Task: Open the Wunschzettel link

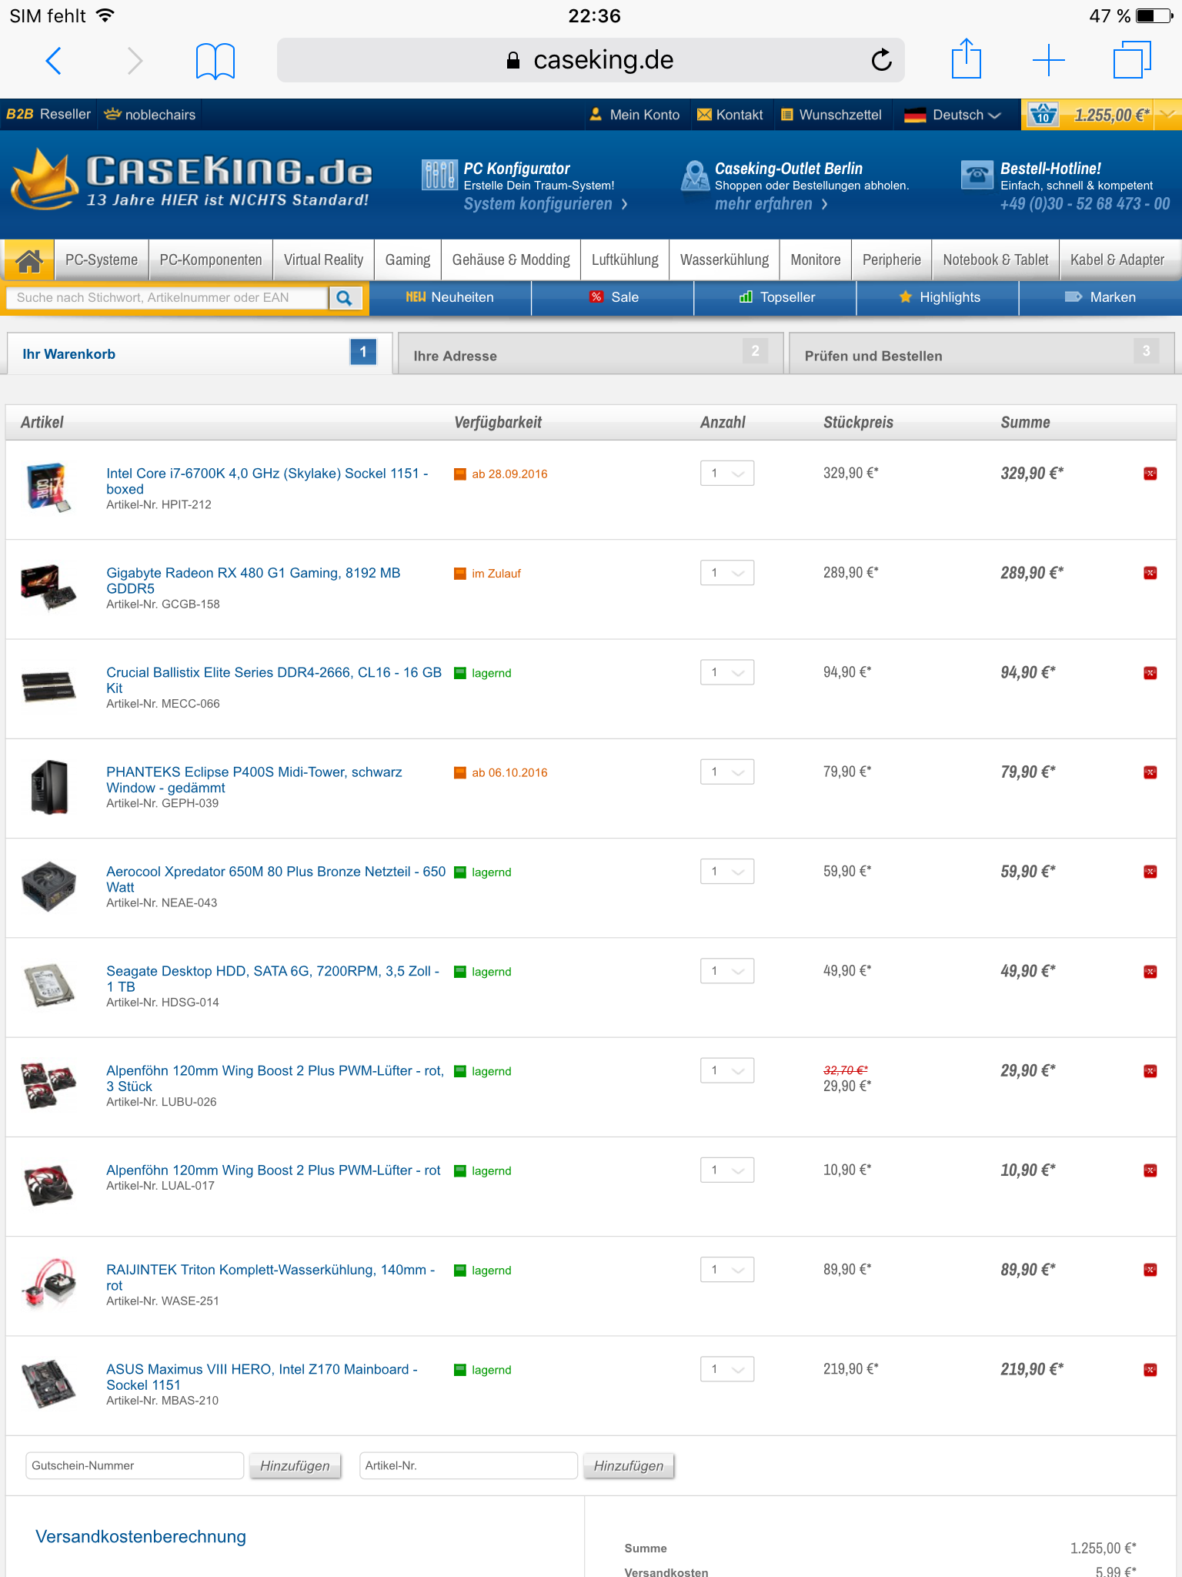Action: tap(831, 115)
